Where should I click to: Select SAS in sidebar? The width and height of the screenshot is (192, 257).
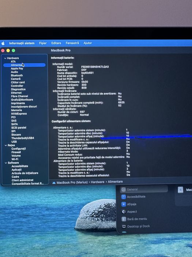click(x=14, y=121)
